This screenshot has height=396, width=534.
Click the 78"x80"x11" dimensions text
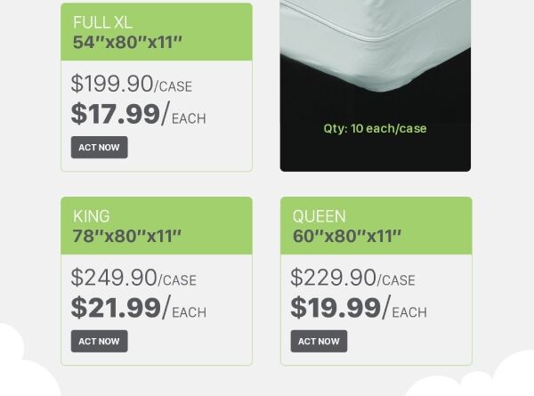coord(127,236)
